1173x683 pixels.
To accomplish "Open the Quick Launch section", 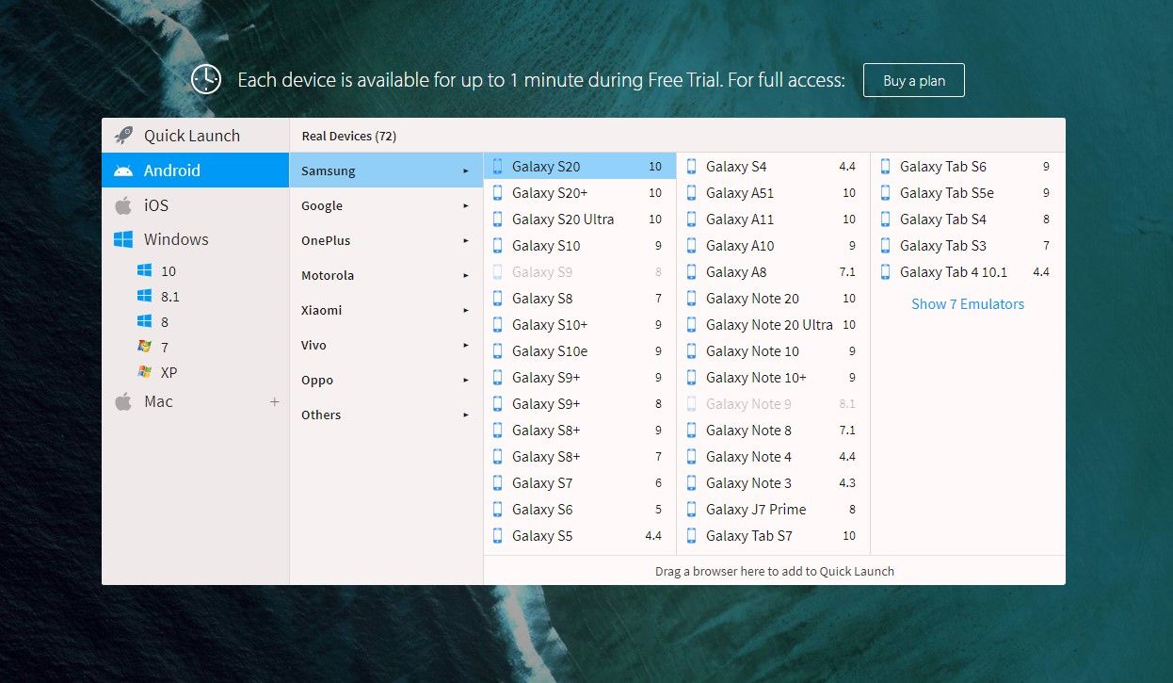I will point(195,136).
